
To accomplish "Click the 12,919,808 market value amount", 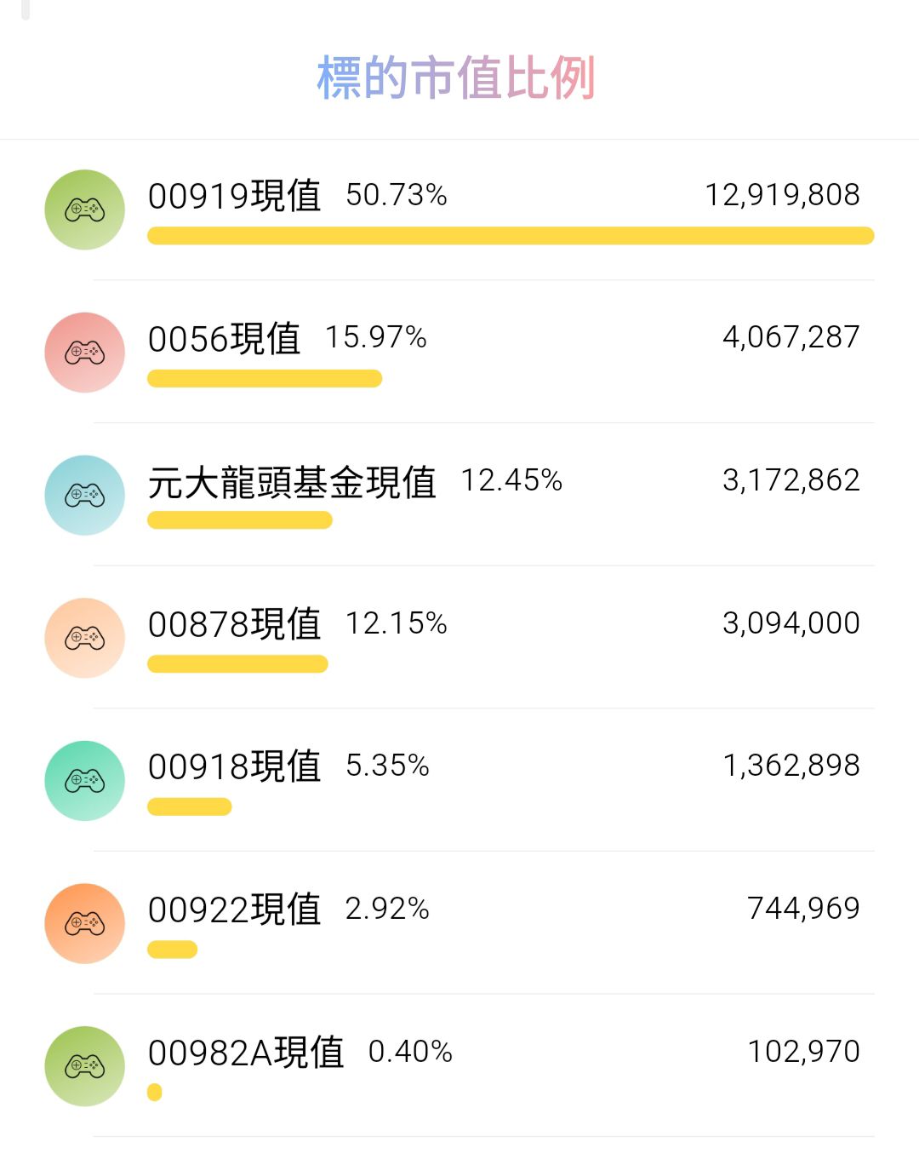I will tap(782, 195).
